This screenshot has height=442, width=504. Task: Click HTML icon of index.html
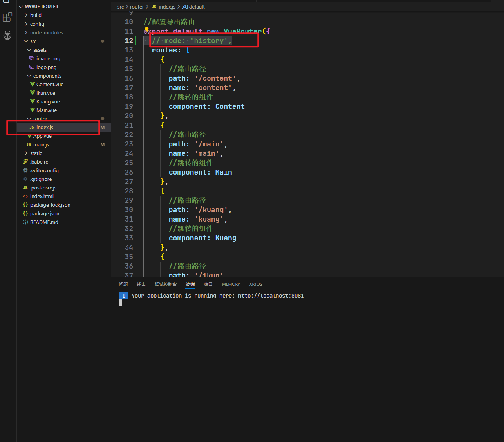tap(26, 196)
